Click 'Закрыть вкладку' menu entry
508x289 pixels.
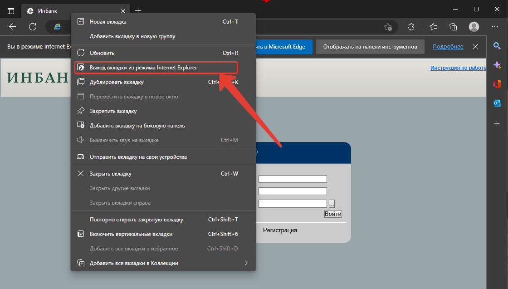point(163,174)
